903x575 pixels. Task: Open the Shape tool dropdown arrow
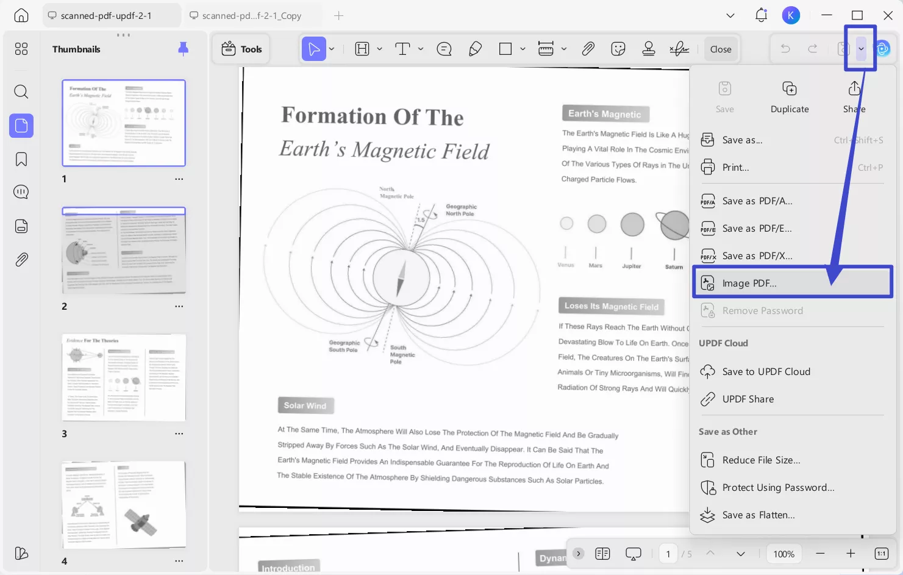point(522,49)
